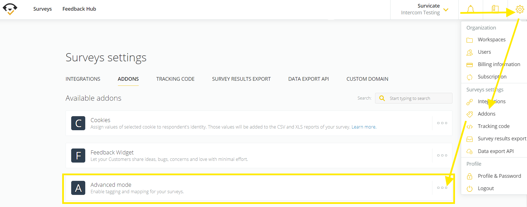Choose Data export API in the menu
This screenshot has width=527, height=207.
coord(496,151)
